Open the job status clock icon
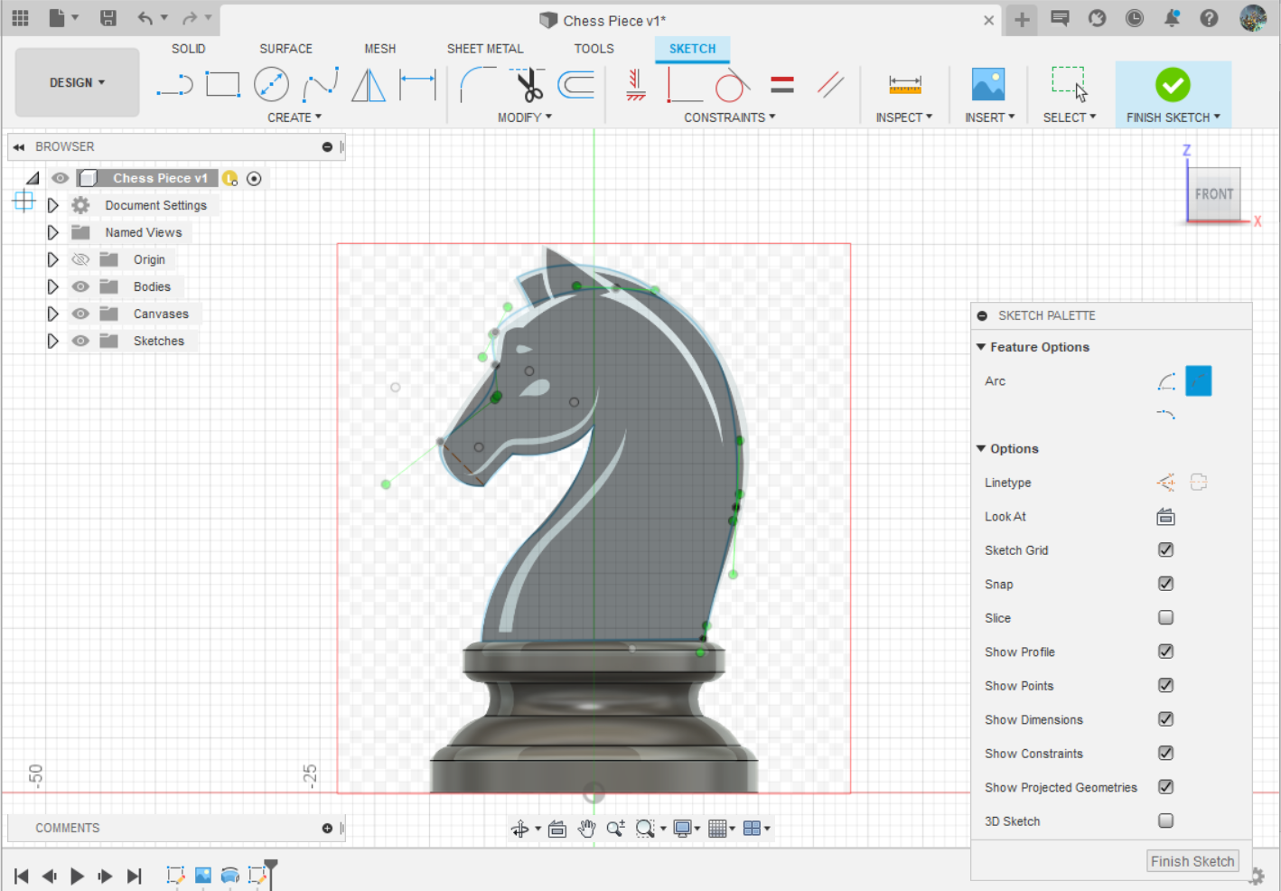The width and height of the screenshot is (1281, 891). click(1135, 18)
